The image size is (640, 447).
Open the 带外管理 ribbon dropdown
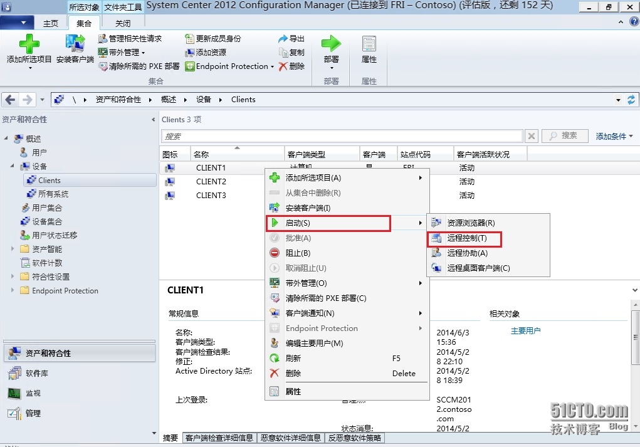point(121,52)
